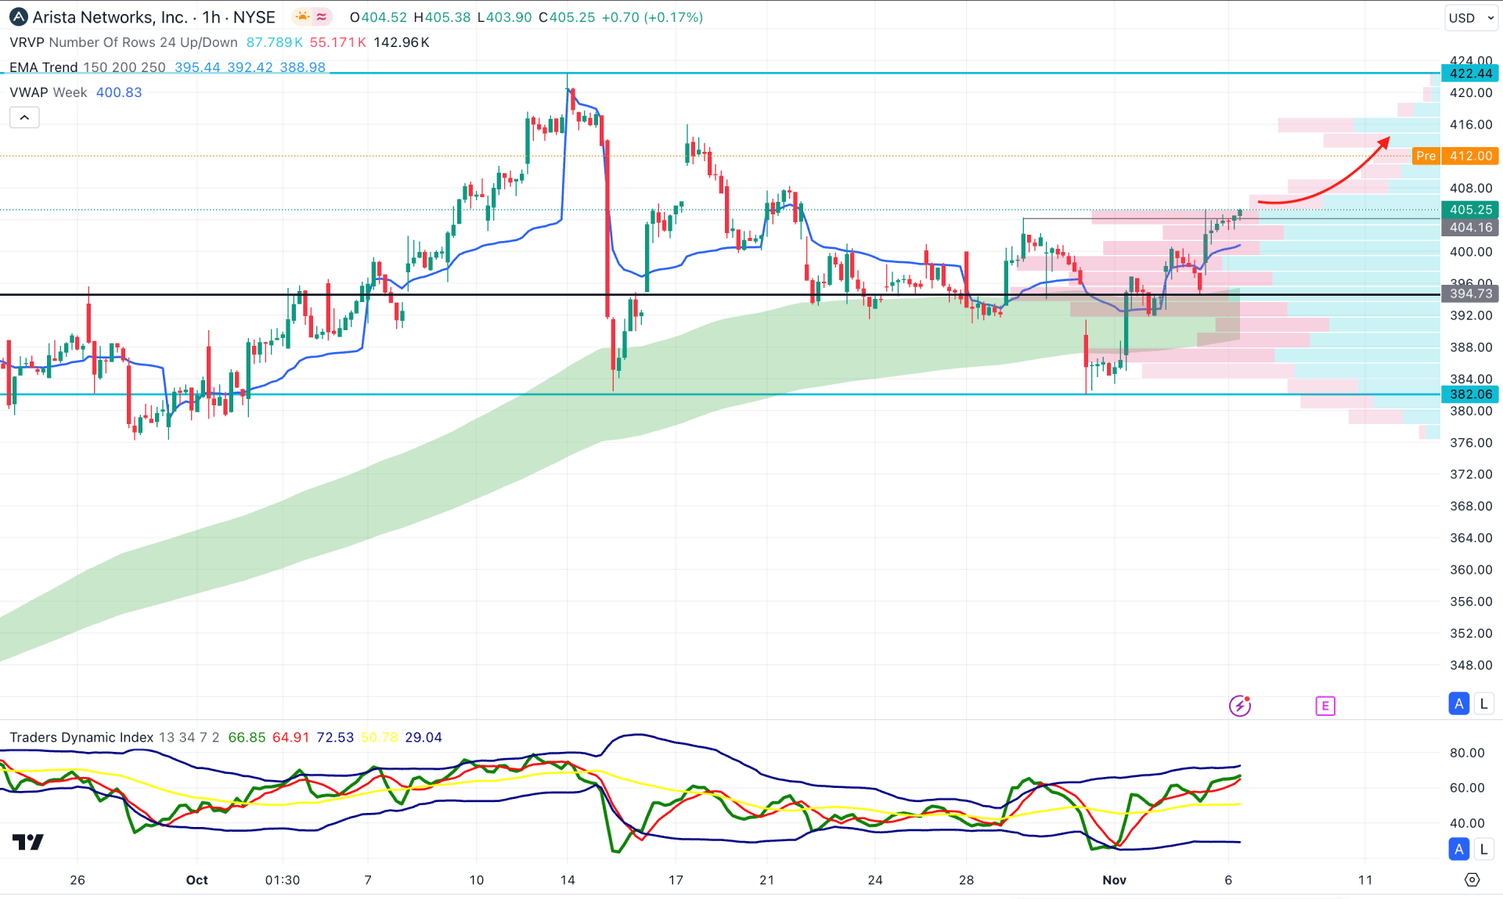Viewport: 1503px width, 899px height.
Task: Click the VRVP up volume 87.789K
Action: click(274, 42)
